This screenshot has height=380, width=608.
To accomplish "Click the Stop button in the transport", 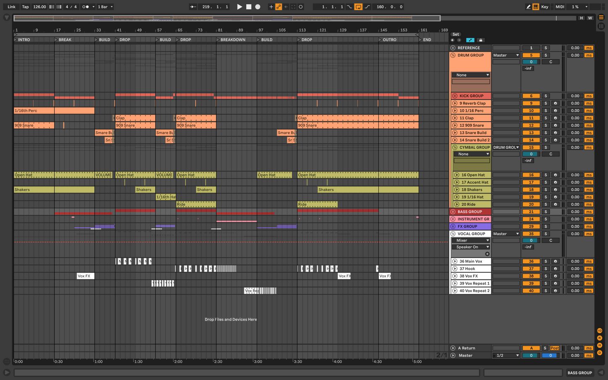I will pyautogui.click(x=249, y=7).
